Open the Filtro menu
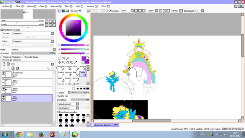 [x=69, y=6]
